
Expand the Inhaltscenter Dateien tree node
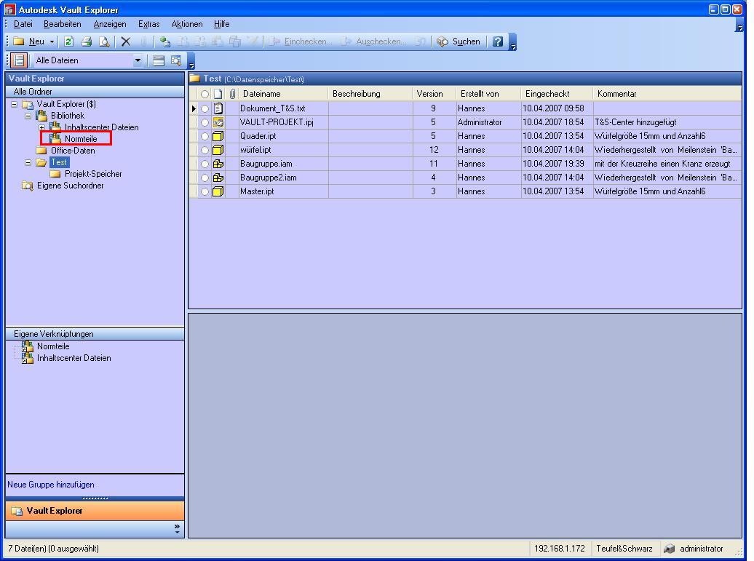[x=41, y=127]
